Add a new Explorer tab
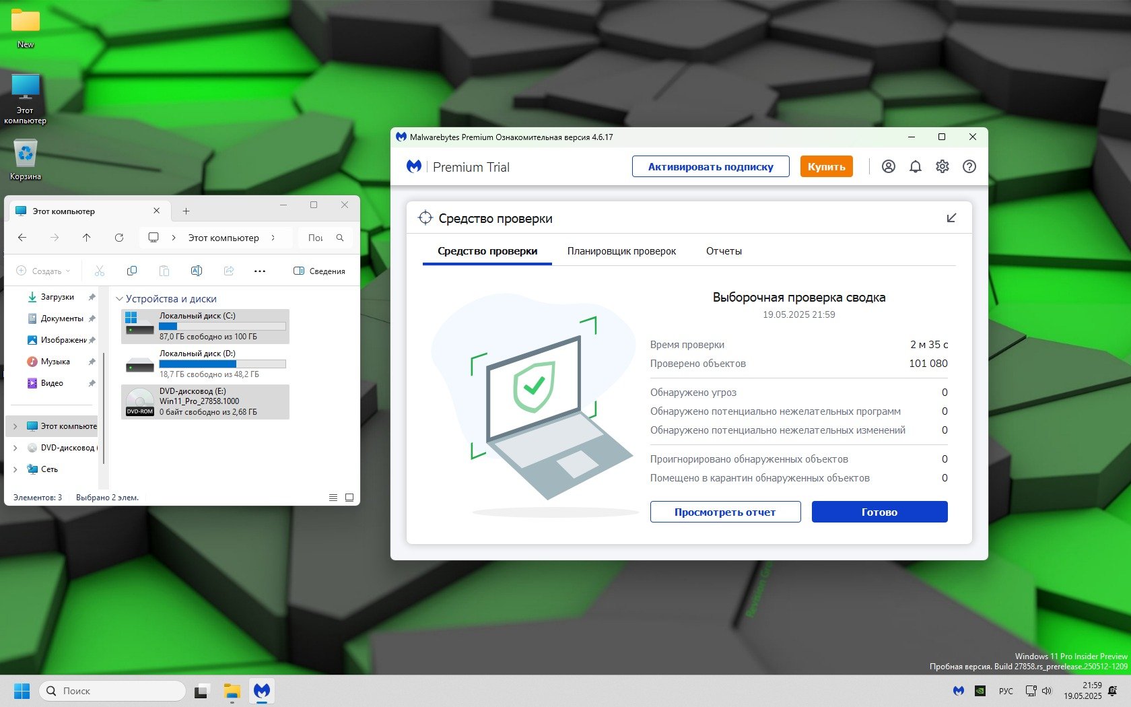Image resolution: width=1131 pixels, height=707 pixels. click(x=186, y=211)
